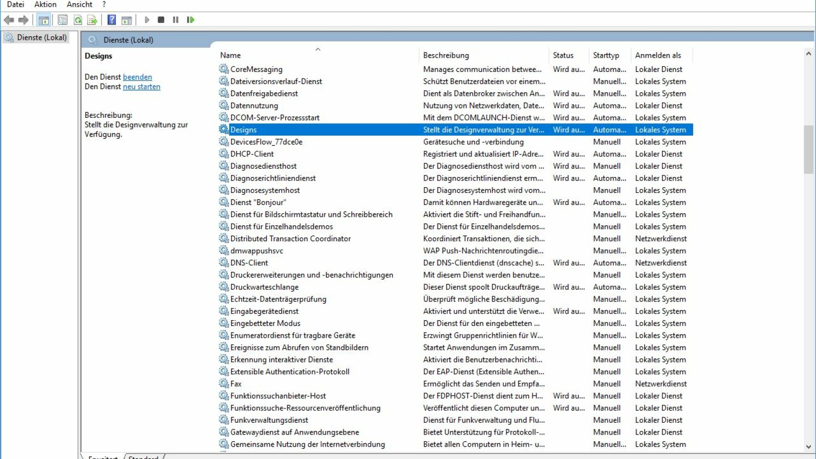Image resolution: width=816 pixels, height=459 pixels.
Task: Sort list by Starttyp column header
Action: pyautogui.click(x=606, y=55)
